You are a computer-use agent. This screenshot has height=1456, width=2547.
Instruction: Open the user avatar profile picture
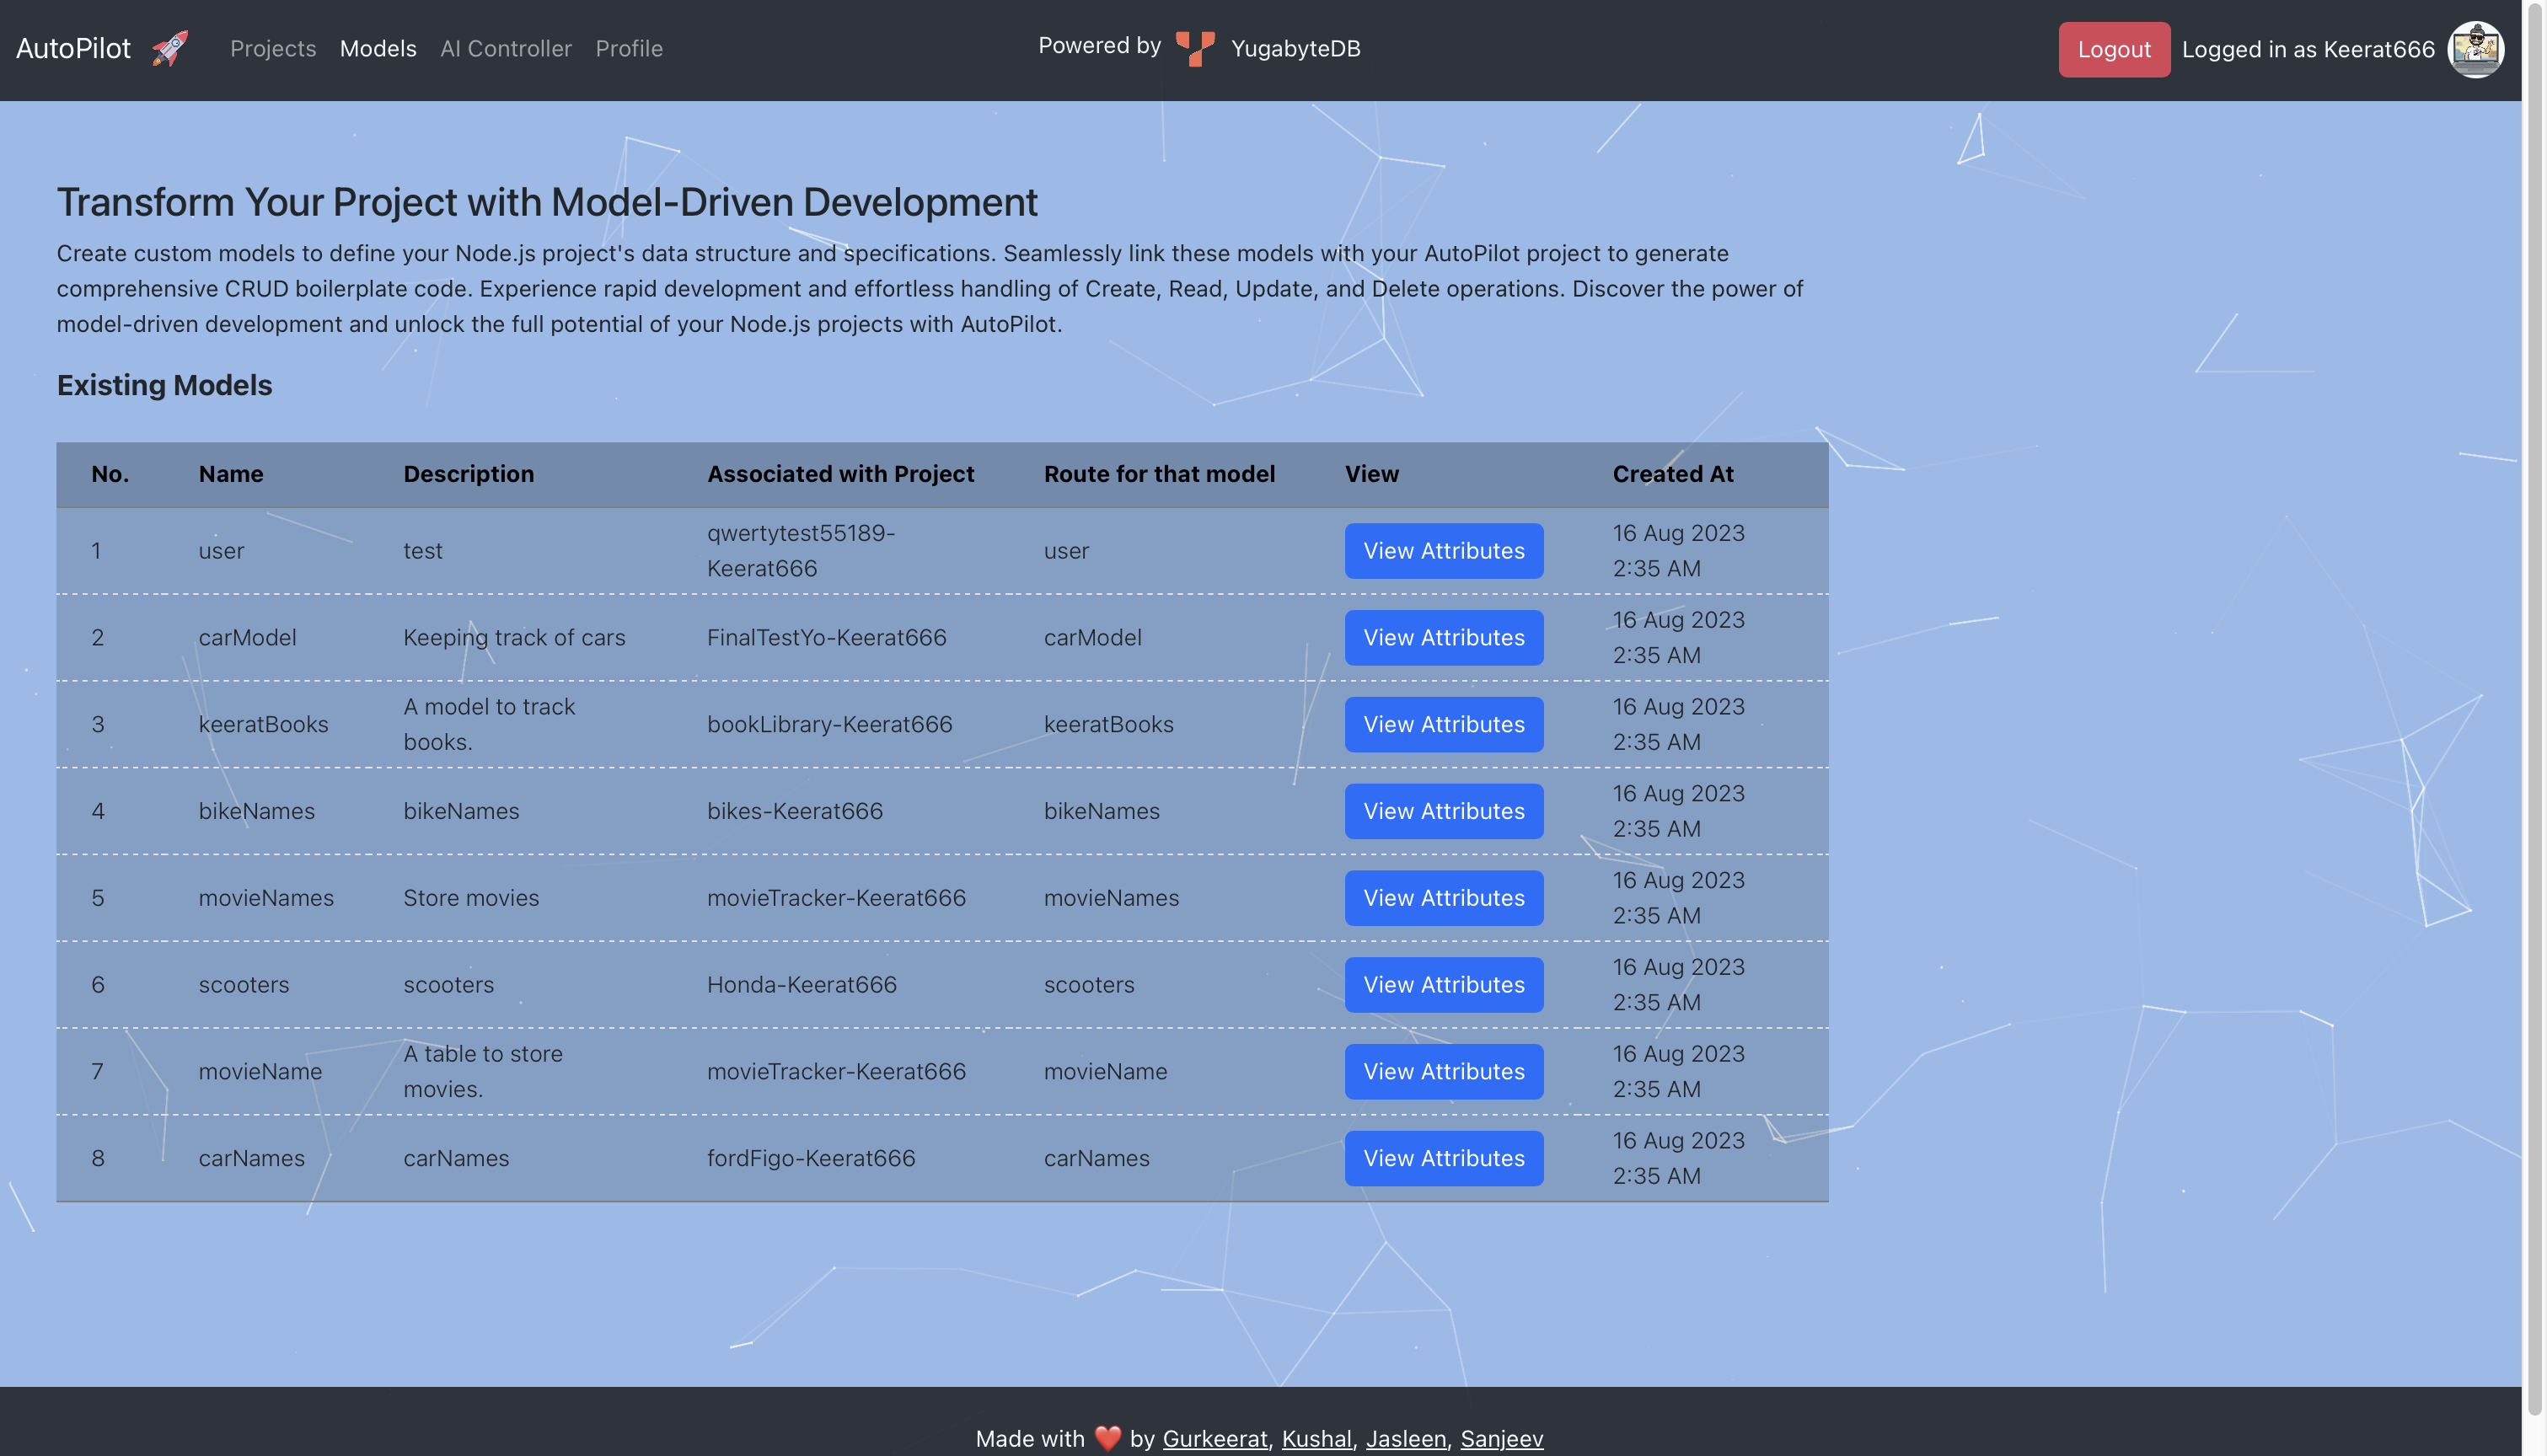tap(2475, 49)
